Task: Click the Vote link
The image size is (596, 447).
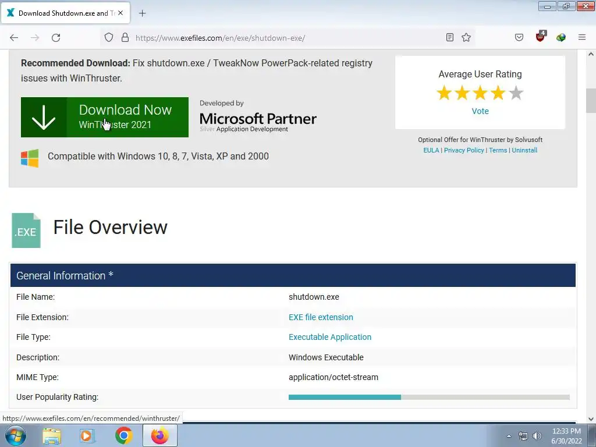Action: pyautogui.click(x=480, y=111)
